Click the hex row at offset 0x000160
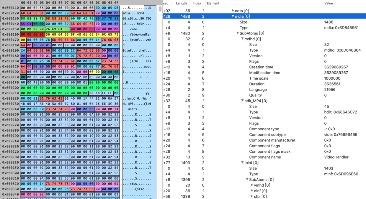Viewport: 366px width, 199px height. 70,34
